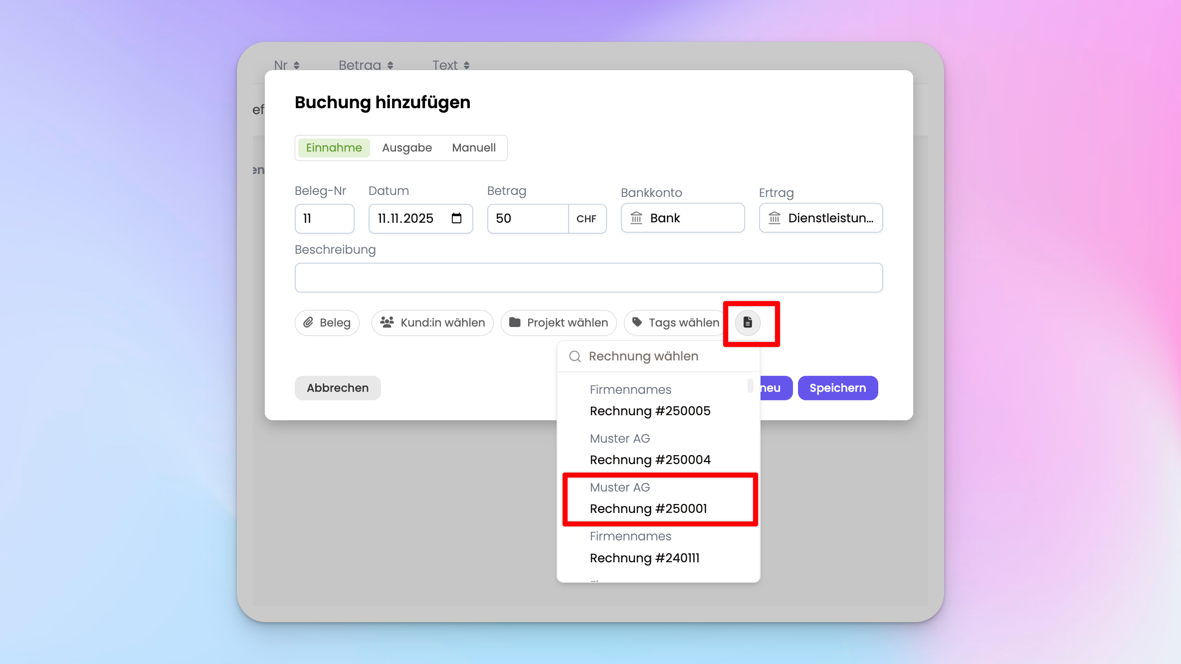This screenshot has width=1181, height=664.
Task: Switch booking type to Ausgabe
Action: (406, 148)
